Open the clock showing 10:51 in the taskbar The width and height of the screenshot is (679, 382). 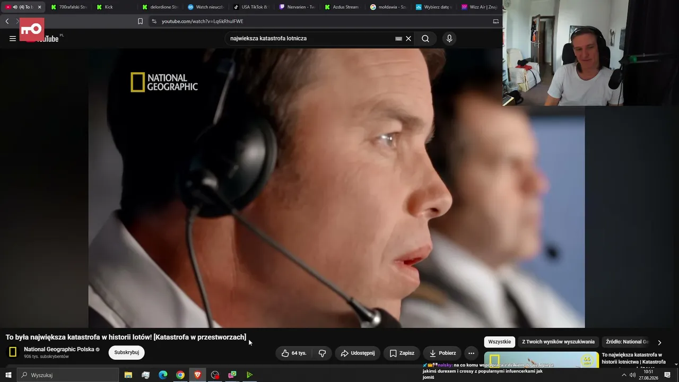[x=648, y=375]
